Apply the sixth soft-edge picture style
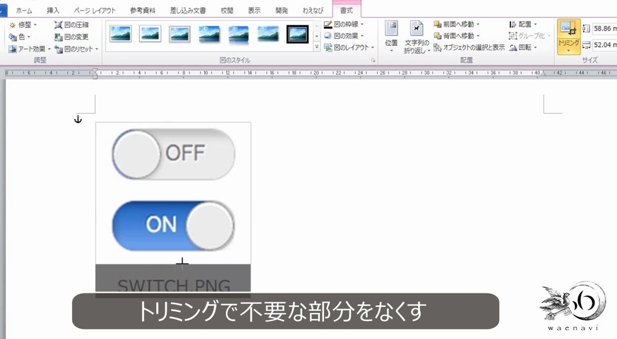 pos(268,34)
